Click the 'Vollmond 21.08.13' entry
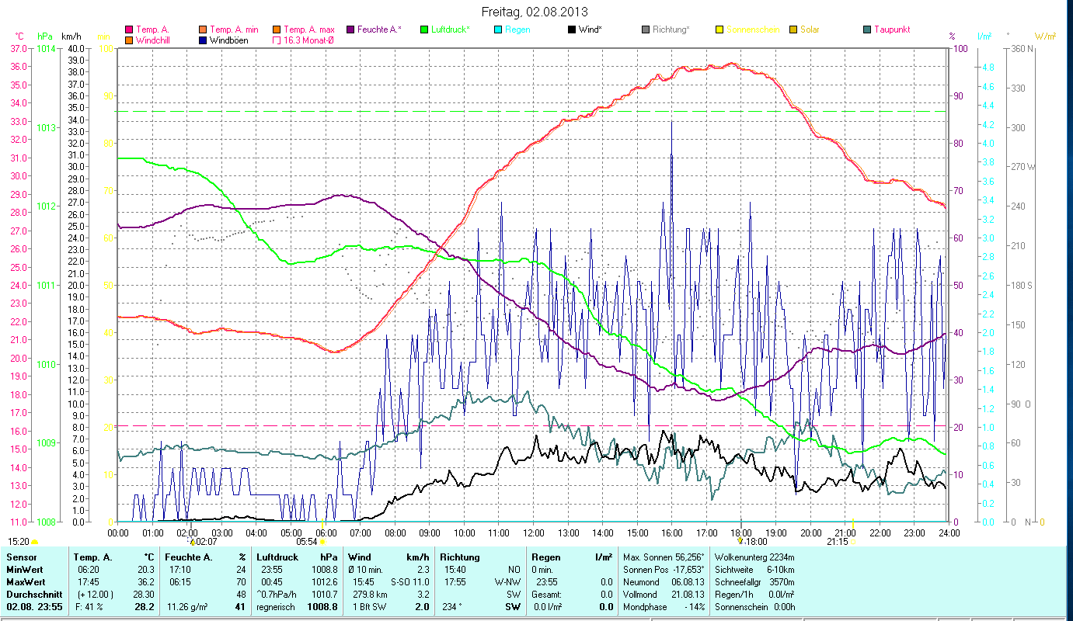1073x621 pixels. click(664, 594)
